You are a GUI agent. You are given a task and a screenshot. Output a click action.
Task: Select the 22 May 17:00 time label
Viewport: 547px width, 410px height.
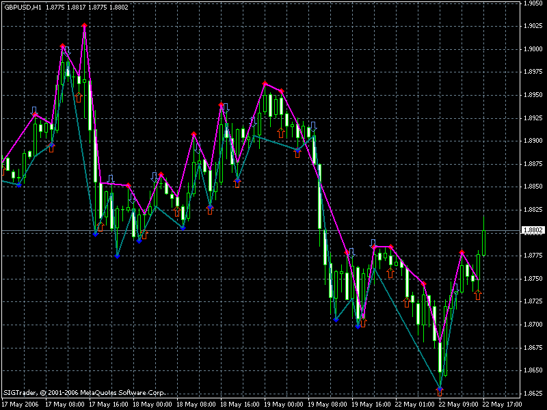click(x=503, y=405)
